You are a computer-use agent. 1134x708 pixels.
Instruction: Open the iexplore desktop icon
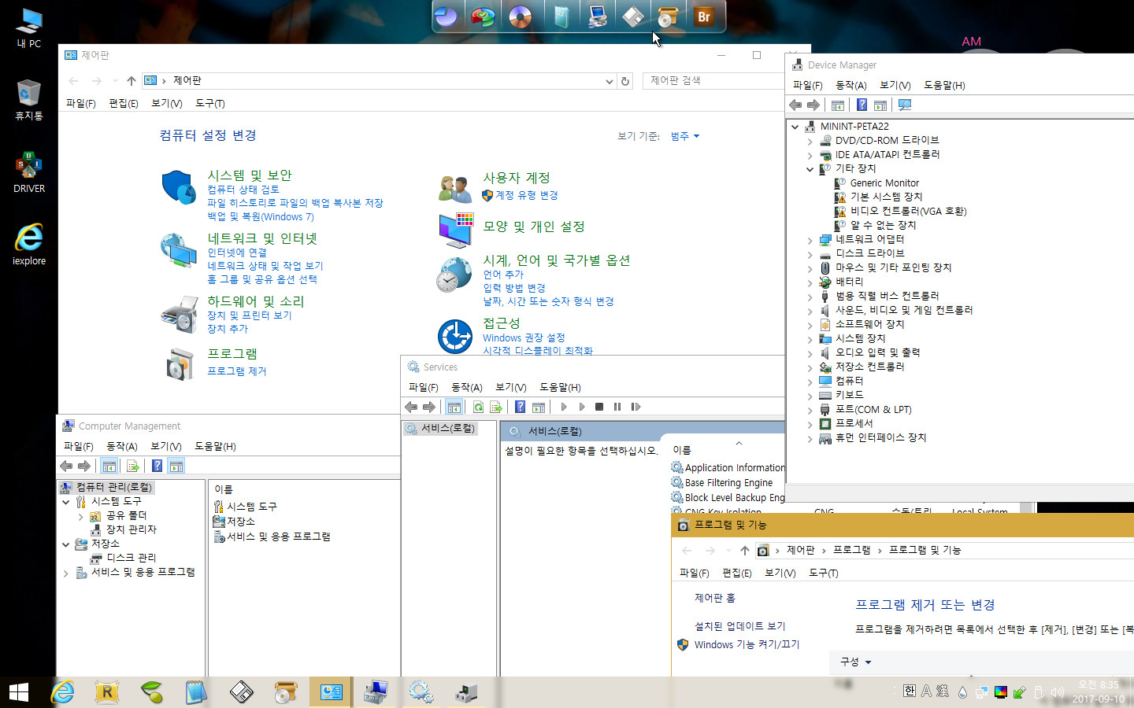29,245
